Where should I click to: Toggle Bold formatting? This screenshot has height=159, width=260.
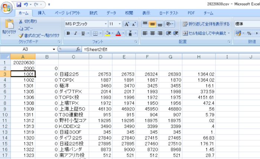[x=68, y=33]
